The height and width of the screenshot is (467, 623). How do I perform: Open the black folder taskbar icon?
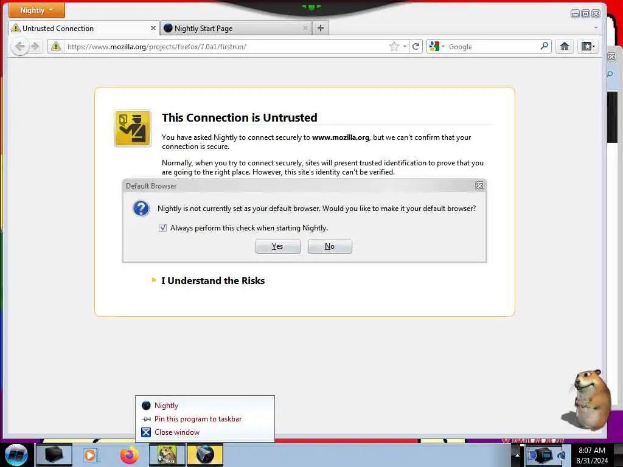click(x=54, y=455)
